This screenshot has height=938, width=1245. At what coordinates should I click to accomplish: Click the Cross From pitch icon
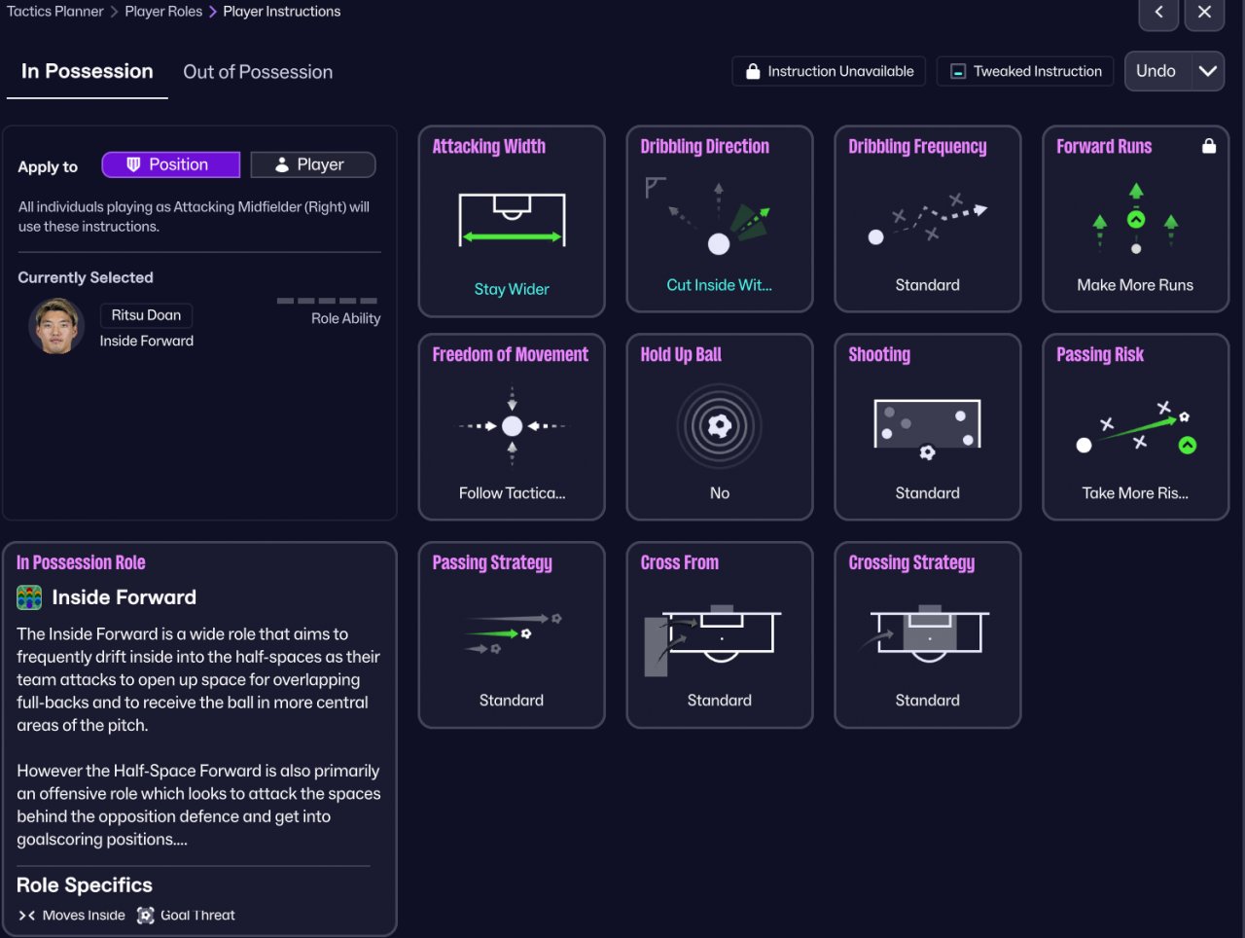point(712,640)
